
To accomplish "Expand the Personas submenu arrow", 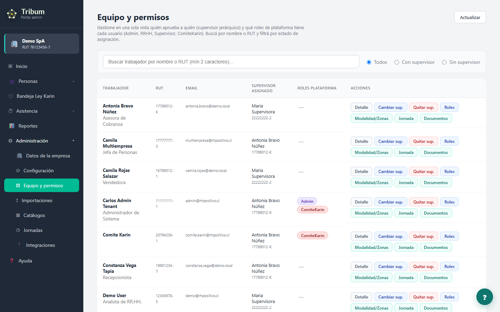I will tap(74, 81).
